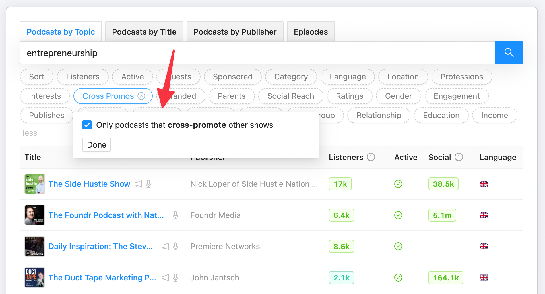Click microphone icon beside Duct Tape Marketing
The width and height of the screenshot is (545, 294).
click(176, 278)
